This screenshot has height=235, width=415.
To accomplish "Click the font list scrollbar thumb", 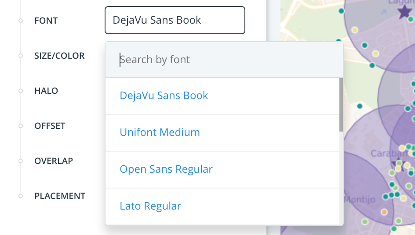I will [x=341, y=104].
